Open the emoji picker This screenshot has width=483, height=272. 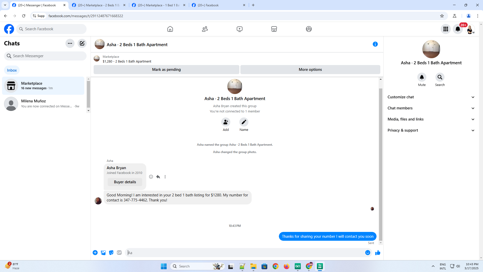coord(368,253)
